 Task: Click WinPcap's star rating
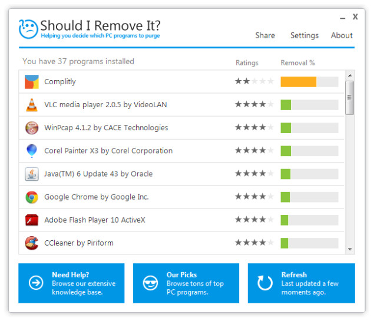point(254,127)
